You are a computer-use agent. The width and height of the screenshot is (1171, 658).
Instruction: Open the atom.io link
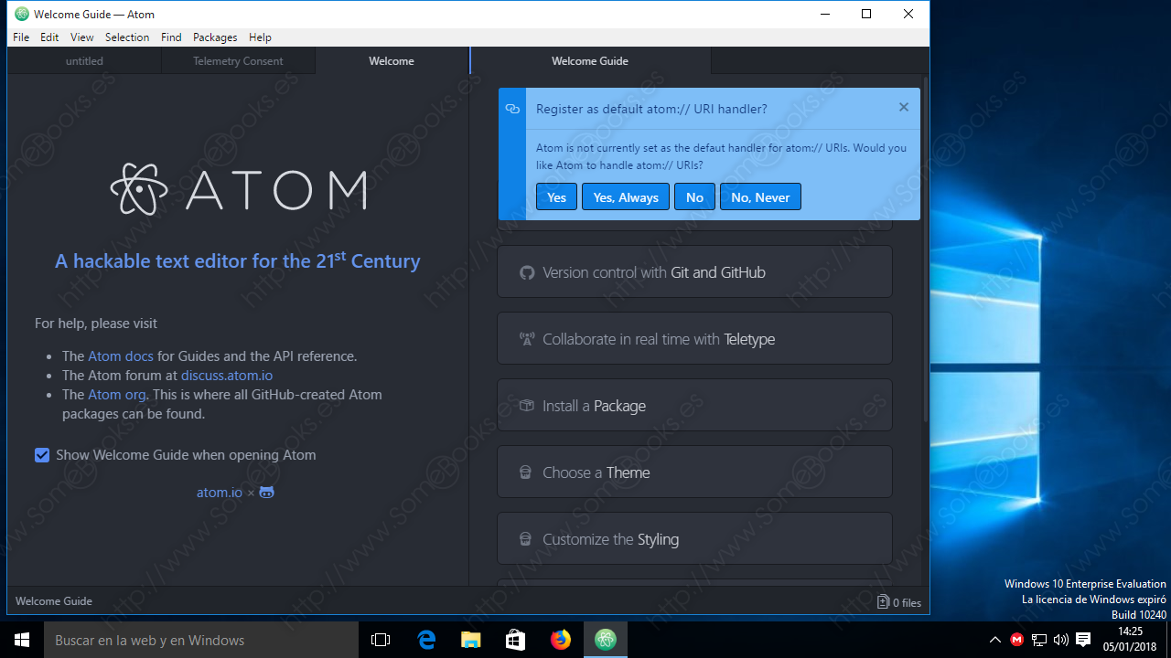(220, 493)
